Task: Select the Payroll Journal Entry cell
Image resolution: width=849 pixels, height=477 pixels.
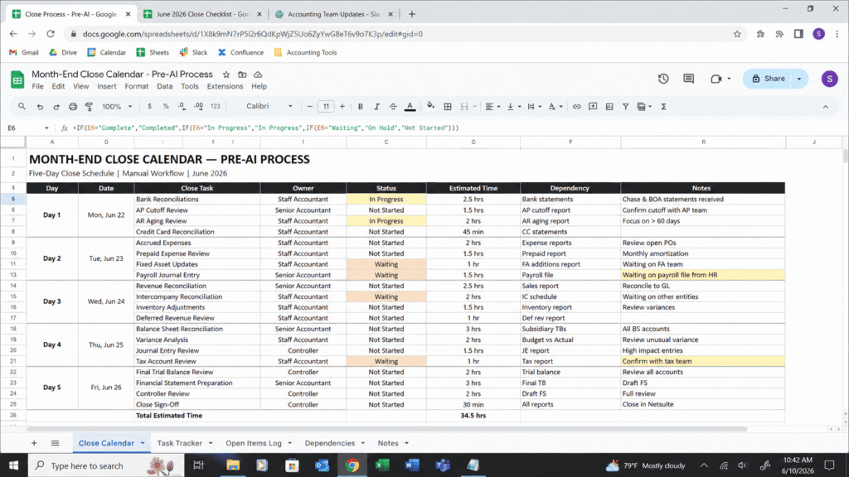Action: pos(197,275)
